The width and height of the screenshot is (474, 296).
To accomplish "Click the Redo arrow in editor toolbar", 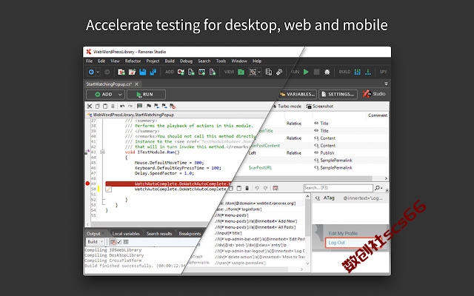I will point(130,106).
